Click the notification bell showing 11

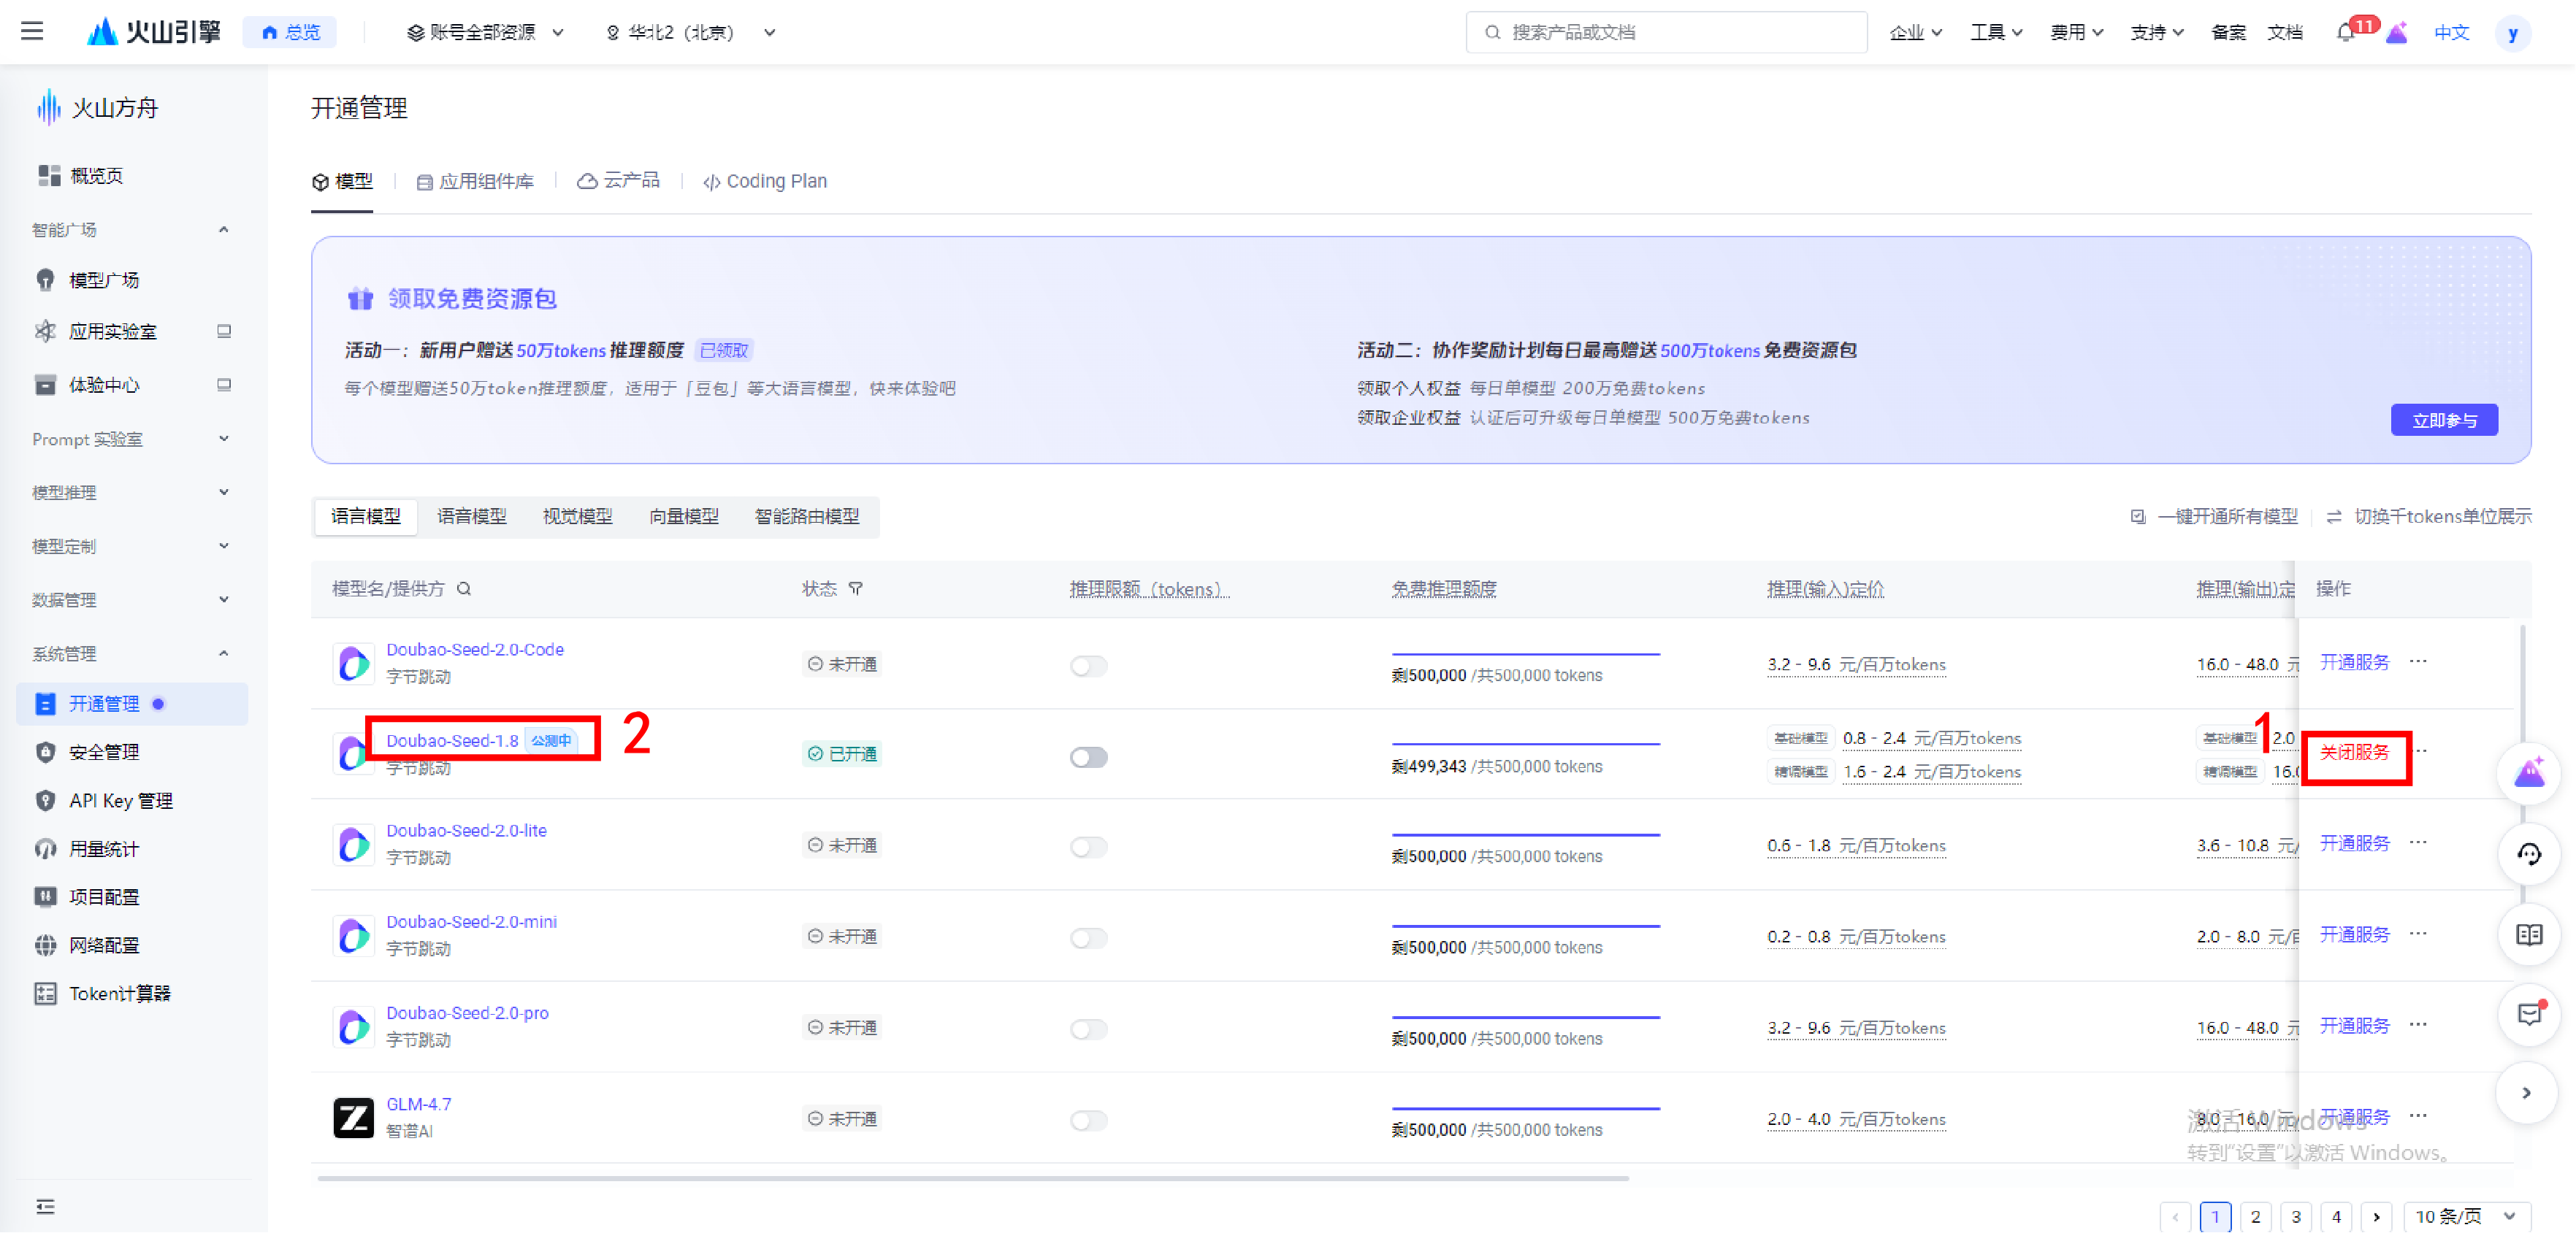2346,31
